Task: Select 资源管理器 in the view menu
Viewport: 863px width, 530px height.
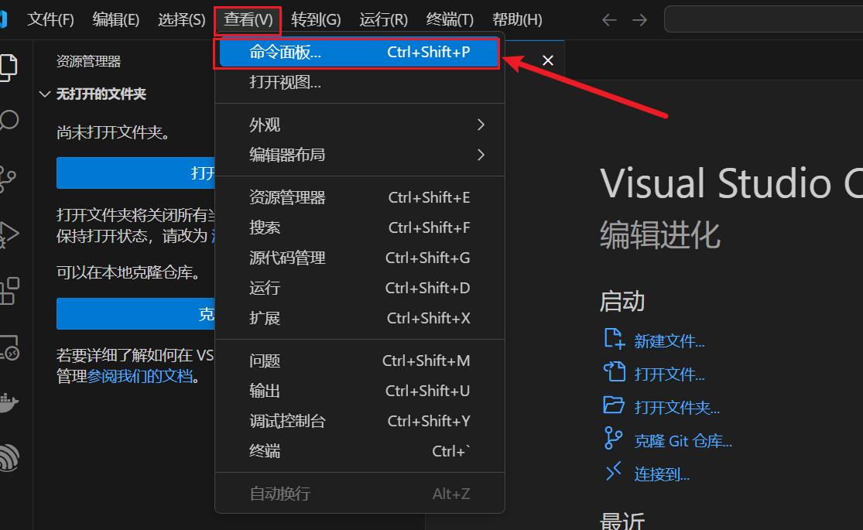Action: click(x=359, y=197)
